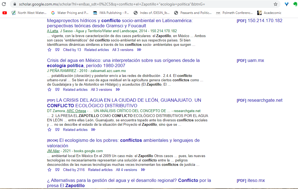Open the YouTube bookmark icon

[5, 13]
